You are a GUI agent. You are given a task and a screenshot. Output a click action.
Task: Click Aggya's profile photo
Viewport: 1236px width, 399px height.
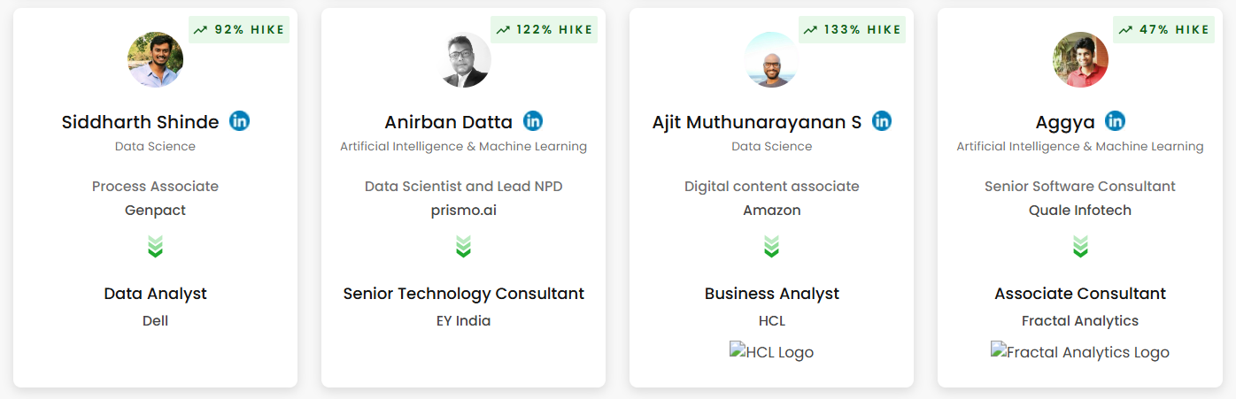point(1080,59)
